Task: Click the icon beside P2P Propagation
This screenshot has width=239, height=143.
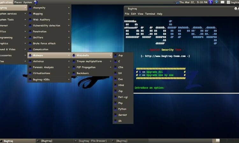Action: [x=74, y=67]
